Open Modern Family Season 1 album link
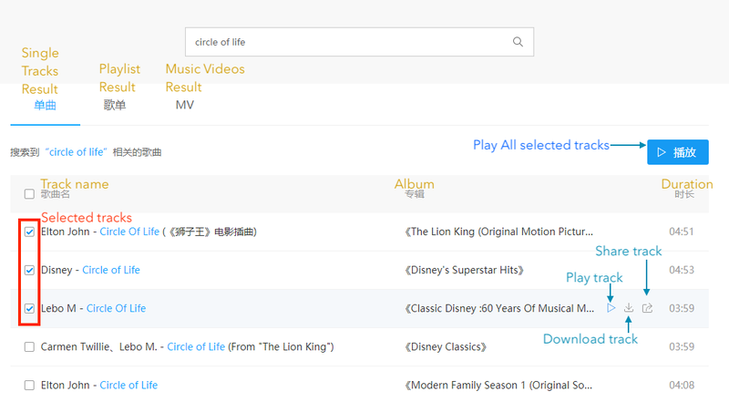729x402 pixels. click(498, 385)
